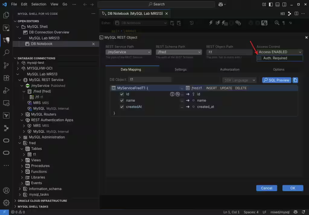
Task: Open the View menu
Action: pyautogui.click(x=54, y=4)
